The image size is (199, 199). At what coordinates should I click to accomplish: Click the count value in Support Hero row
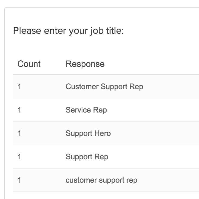click(x=19, y=133)
